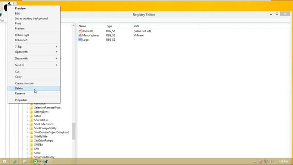Show hidden system tray icons
The height and width of the screenshot is (165, 293).
(x=255, y=162)
